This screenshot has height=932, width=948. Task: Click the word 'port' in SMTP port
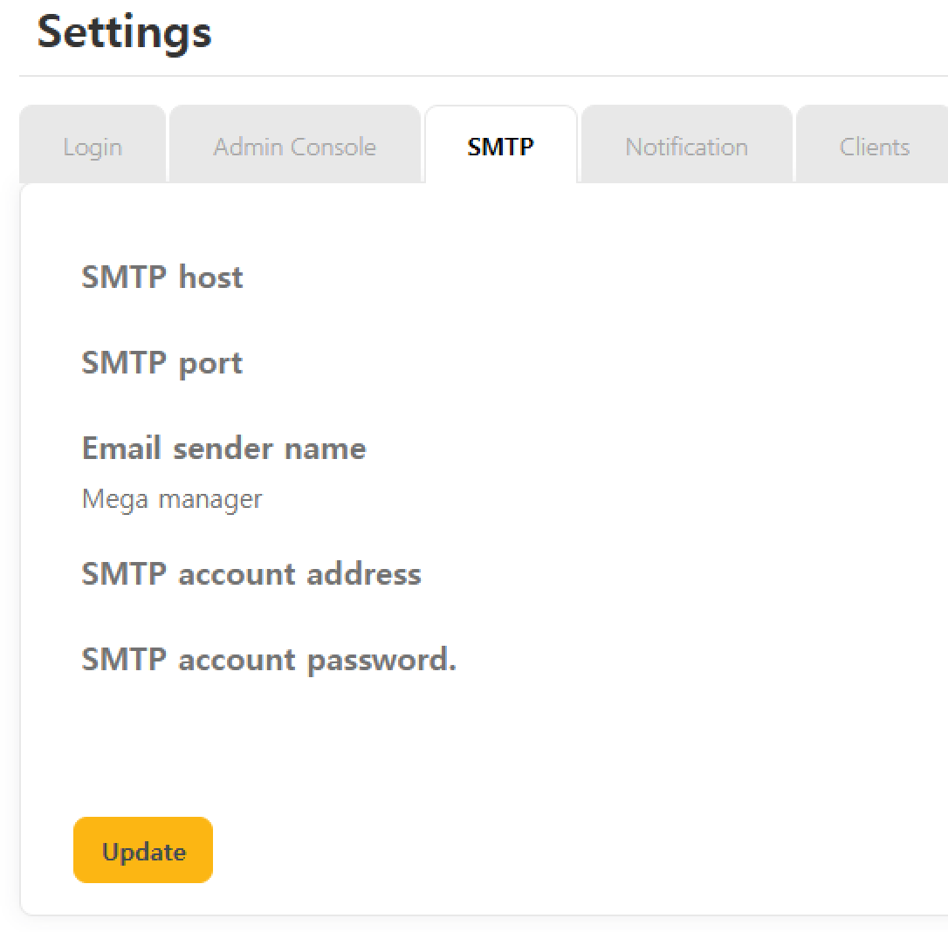(210, 364)
